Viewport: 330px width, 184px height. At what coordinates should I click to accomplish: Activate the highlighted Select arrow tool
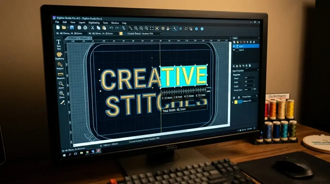[x=175, y=29]
